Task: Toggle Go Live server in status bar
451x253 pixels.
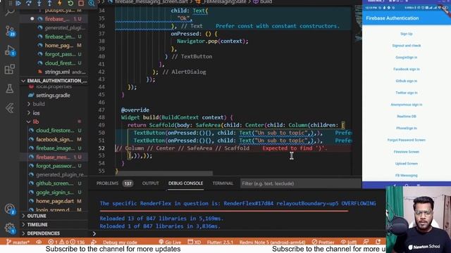Action: (170, 242)
